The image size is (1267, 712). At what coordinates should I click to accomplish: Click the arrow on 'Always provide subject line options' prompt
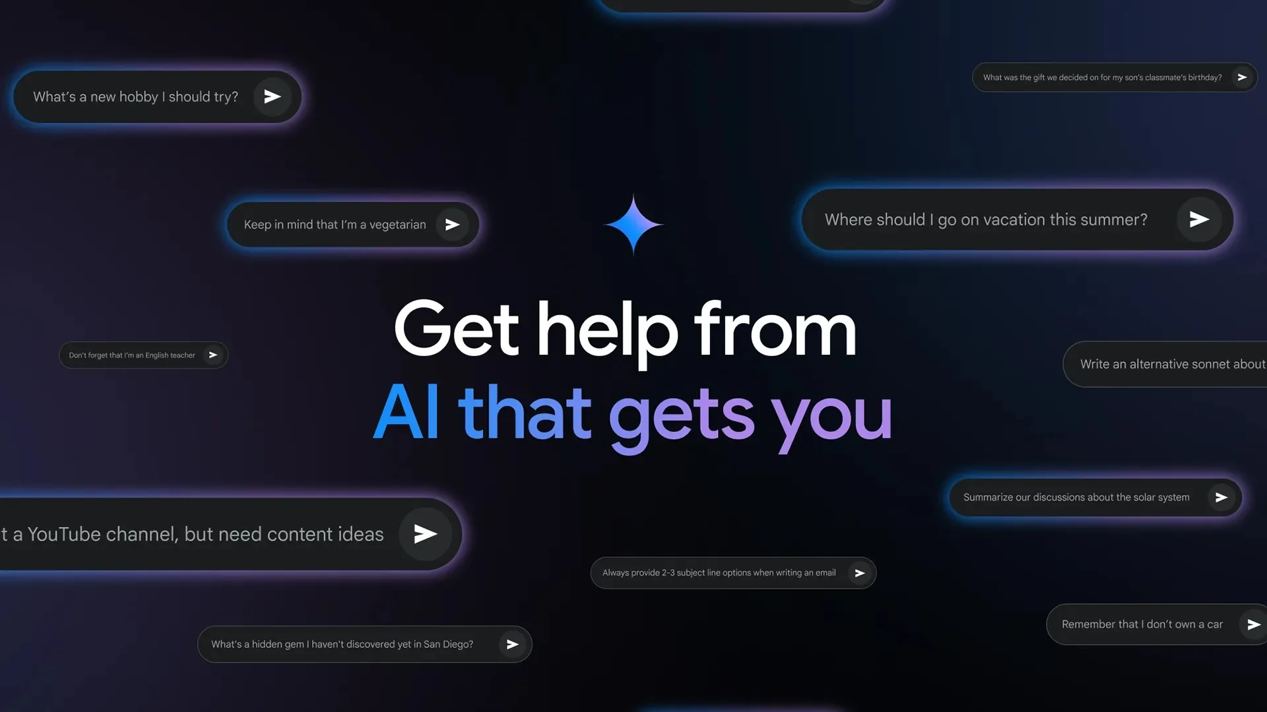[x=859, y=572]
